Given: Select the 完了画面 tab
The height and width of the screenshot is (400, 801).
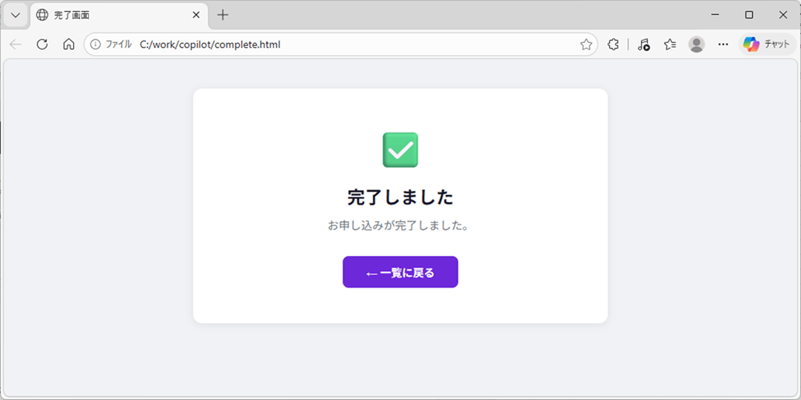Looking at the screenshot, I should [111, 15].
